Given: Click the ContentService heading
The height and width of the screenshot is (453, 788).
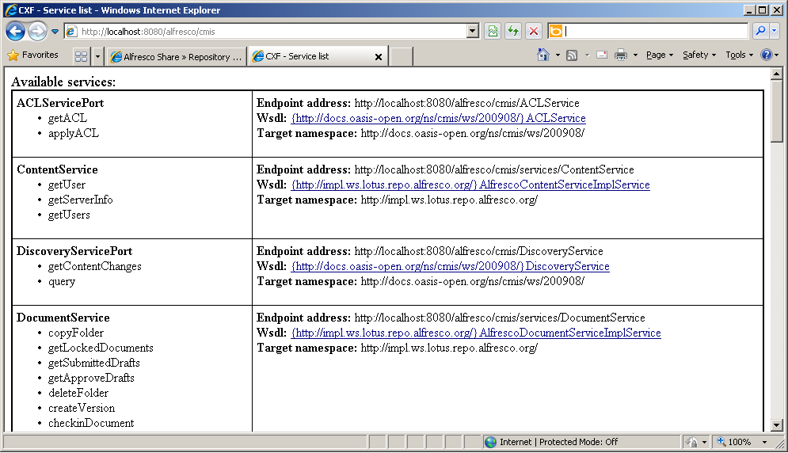Looking at the screenshot, I should click(57, 169).
